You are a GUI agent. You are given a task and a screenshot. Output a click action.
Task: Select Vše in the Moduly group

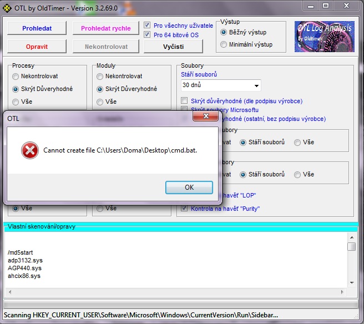coord(100,102)
